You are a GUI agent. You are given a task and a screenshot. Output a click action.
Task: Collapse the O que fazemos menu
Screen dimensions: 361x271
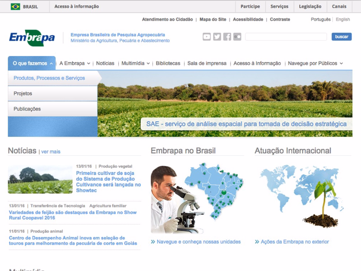(x=32, y=63)
